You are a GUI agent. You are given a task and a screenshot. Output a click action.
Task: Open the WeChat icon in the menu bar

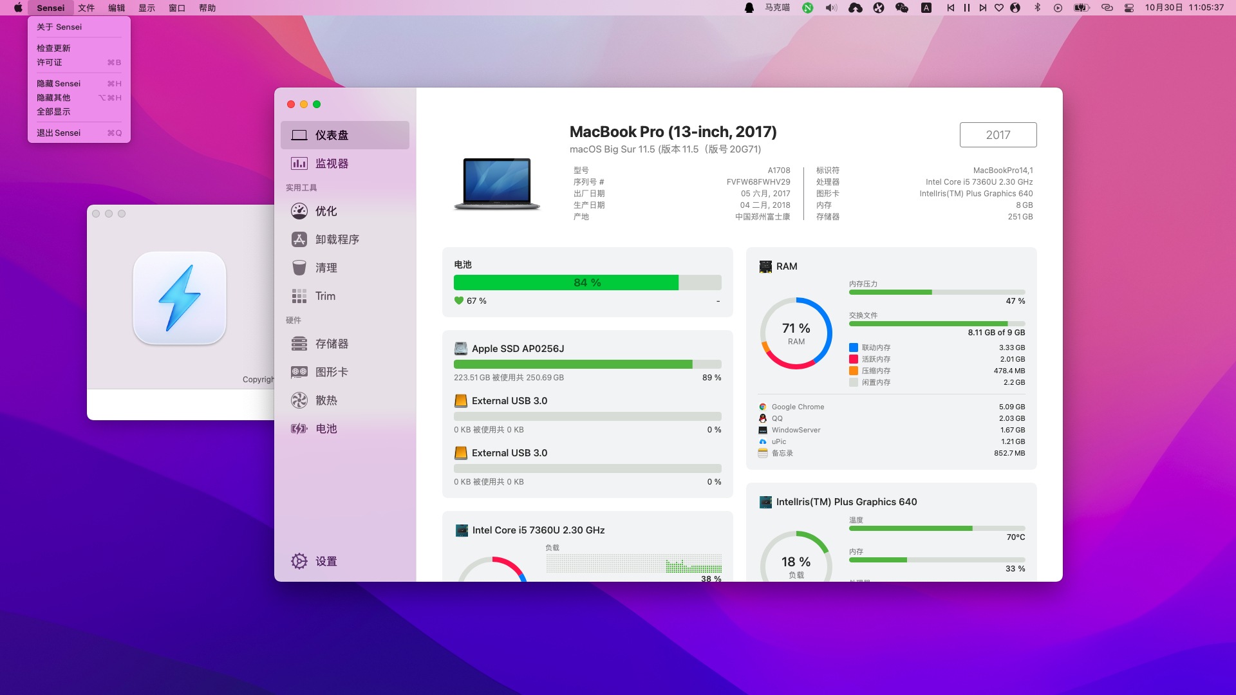[x=901, y=8]
